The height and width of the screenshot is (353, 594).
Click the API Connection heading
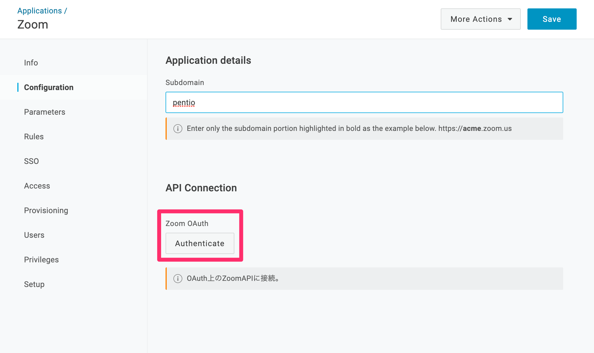click(x=201, y=188)
